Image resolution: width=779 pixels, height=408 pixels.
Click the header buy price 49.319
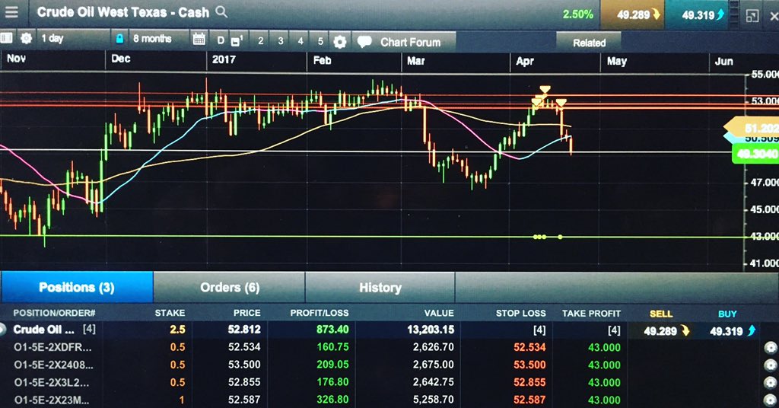click(x=698, y=15)
